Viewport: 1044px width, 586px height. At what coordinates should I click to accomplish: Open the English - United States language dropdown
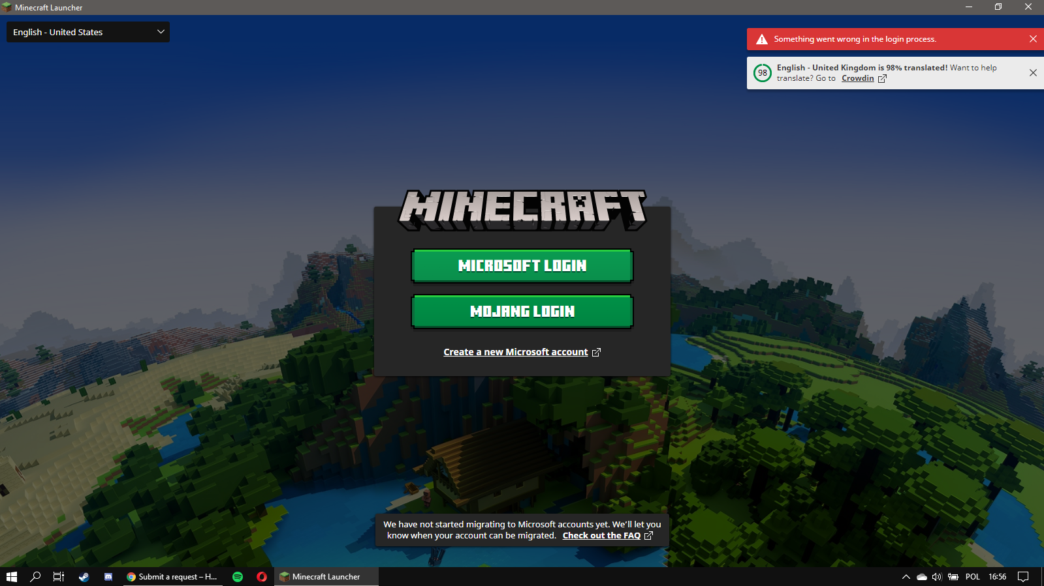[88, 32]
